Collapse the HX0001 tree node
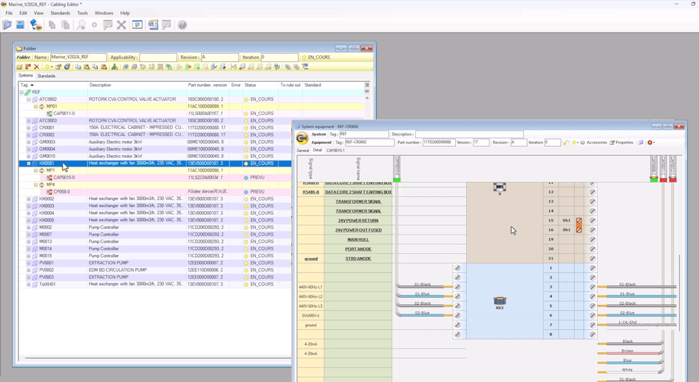Image resolution: width=699 pixels, height=382 pixels. (x=29, y=163)
